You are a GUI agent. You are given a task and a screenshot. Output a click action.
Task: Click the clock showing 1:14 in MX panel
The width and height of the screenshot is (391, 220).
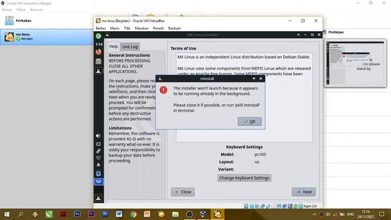[99, 44]
